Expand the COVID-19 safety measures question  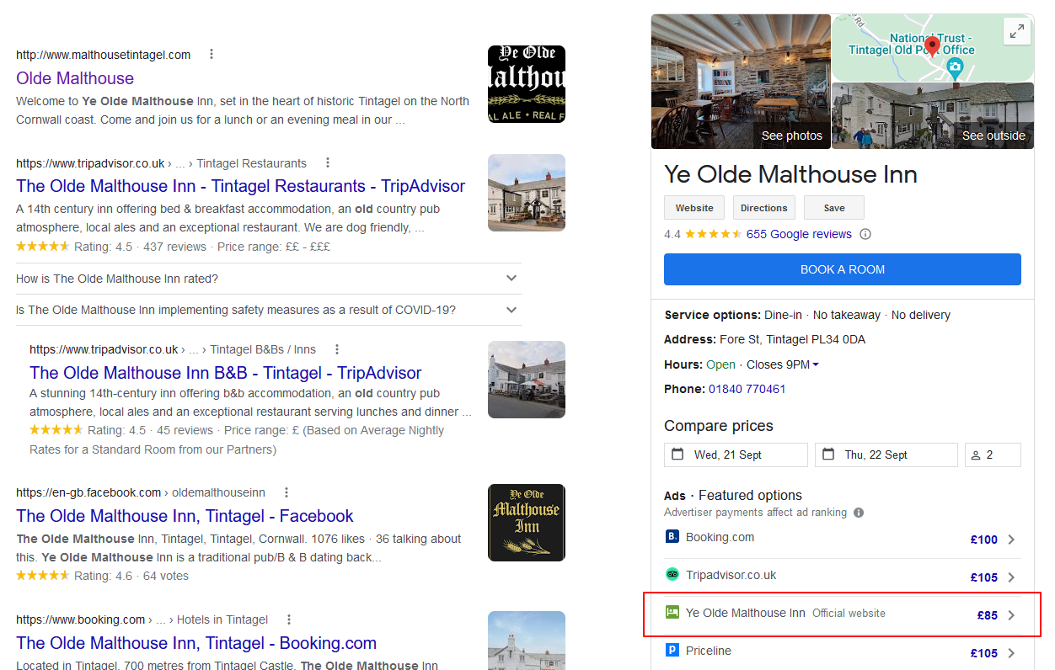tap(269, 310)
